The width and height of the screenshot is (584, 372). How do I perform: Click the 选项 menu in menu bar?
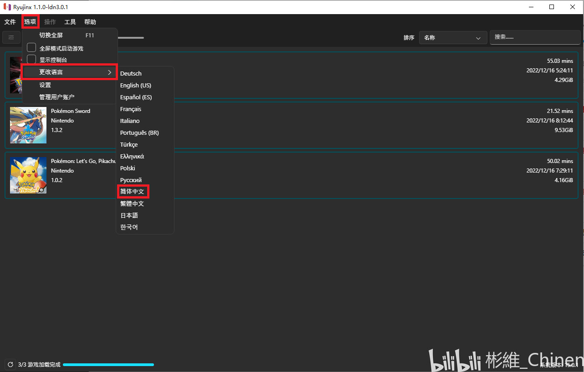(30, 22)
